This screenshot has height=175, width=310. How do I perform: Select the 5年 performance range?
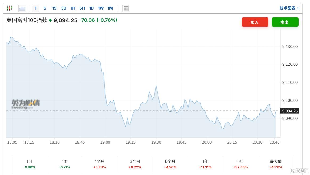(240, 164)
